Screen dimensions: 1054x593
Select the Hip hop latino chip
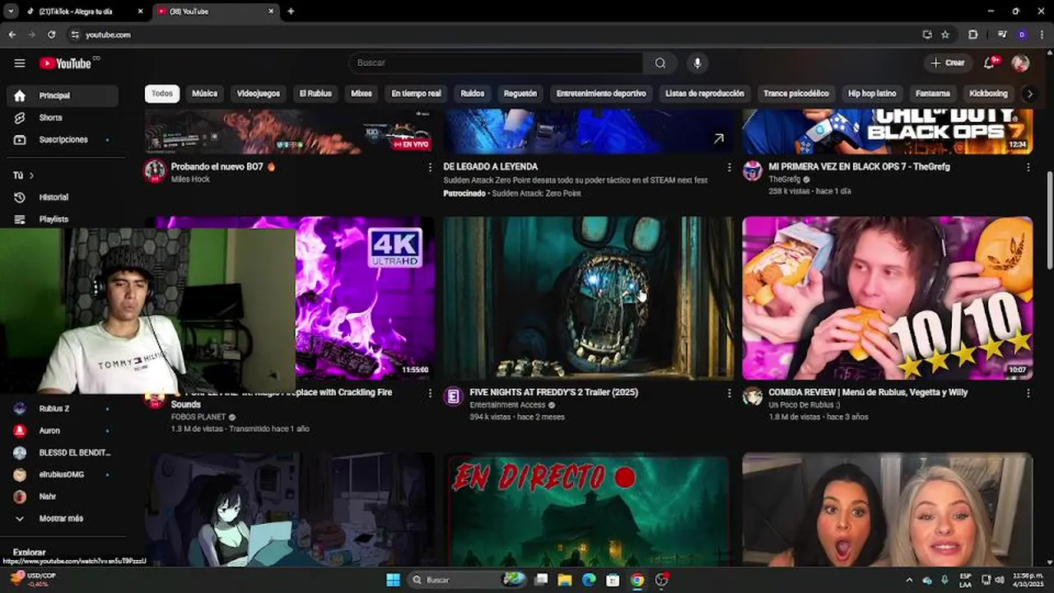pyautogui.click(x=872, y=94)
